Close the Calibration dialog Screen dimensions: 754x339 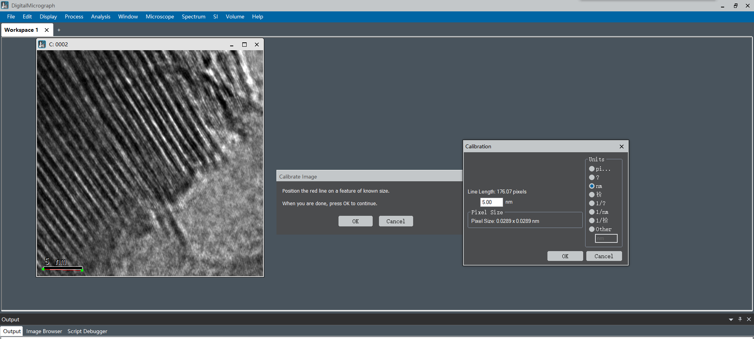(622, 146)
